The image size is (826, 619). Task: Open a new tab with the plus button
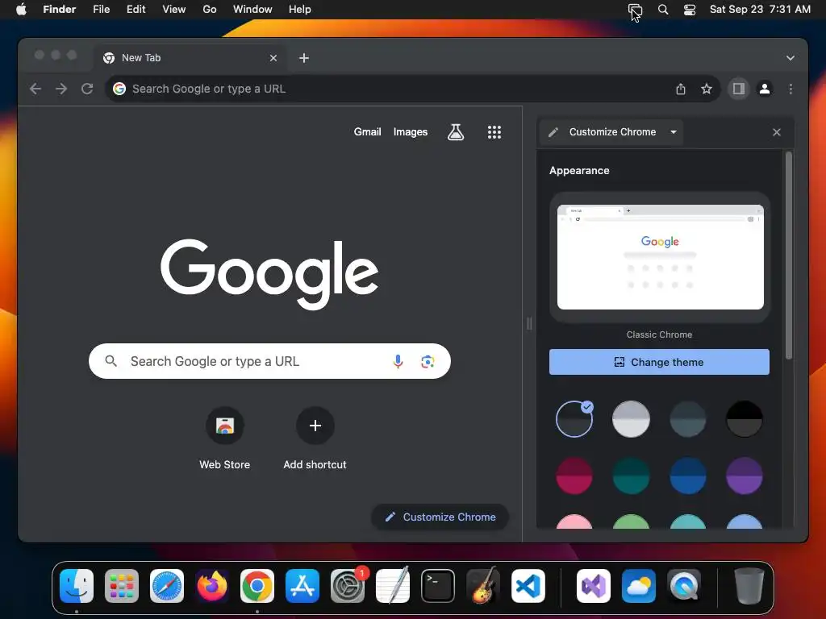304,58
